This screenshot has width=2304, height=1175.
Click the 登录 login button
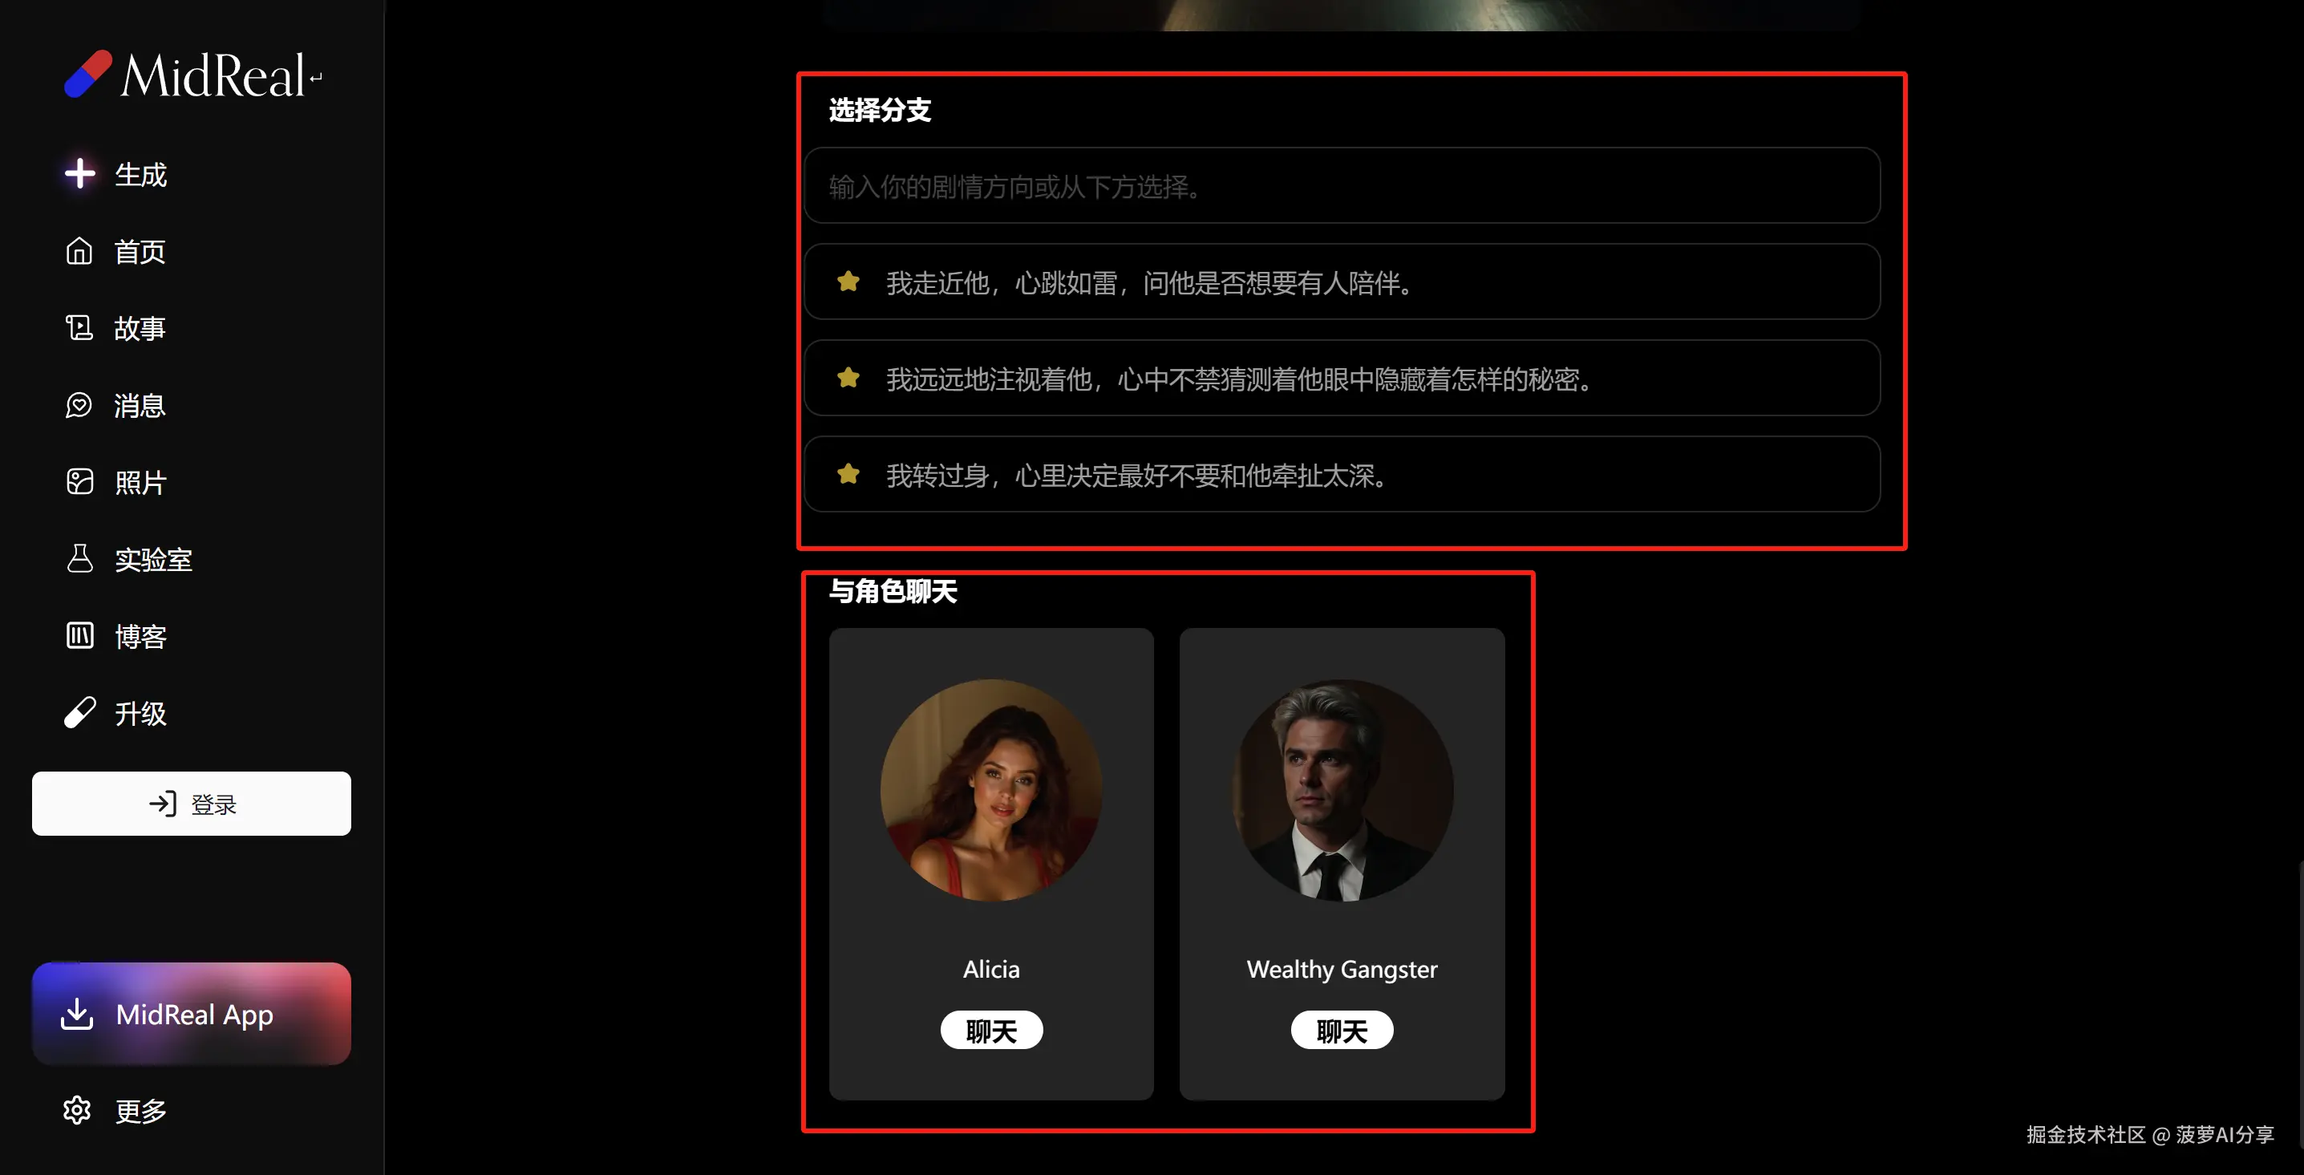(x=192, y=804)
